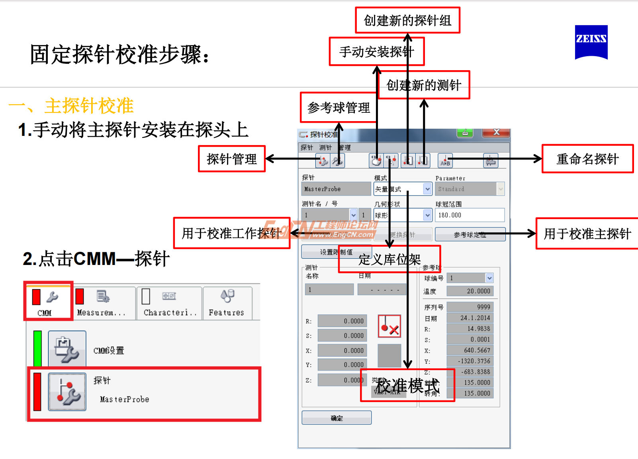Click the CMM设置 wrench icon
Viewport: 638px width, 459px height.
coord(67,349)
